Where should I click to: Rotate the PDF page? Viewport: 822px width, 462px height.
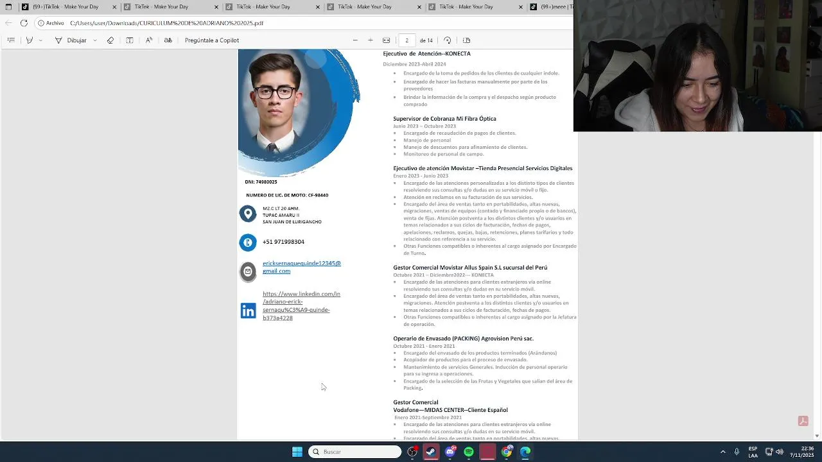[x=448, y=40]
